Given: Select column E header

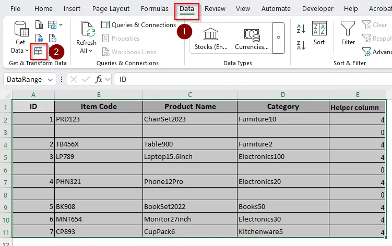Looking at the screenshot, I should [358, 95].
